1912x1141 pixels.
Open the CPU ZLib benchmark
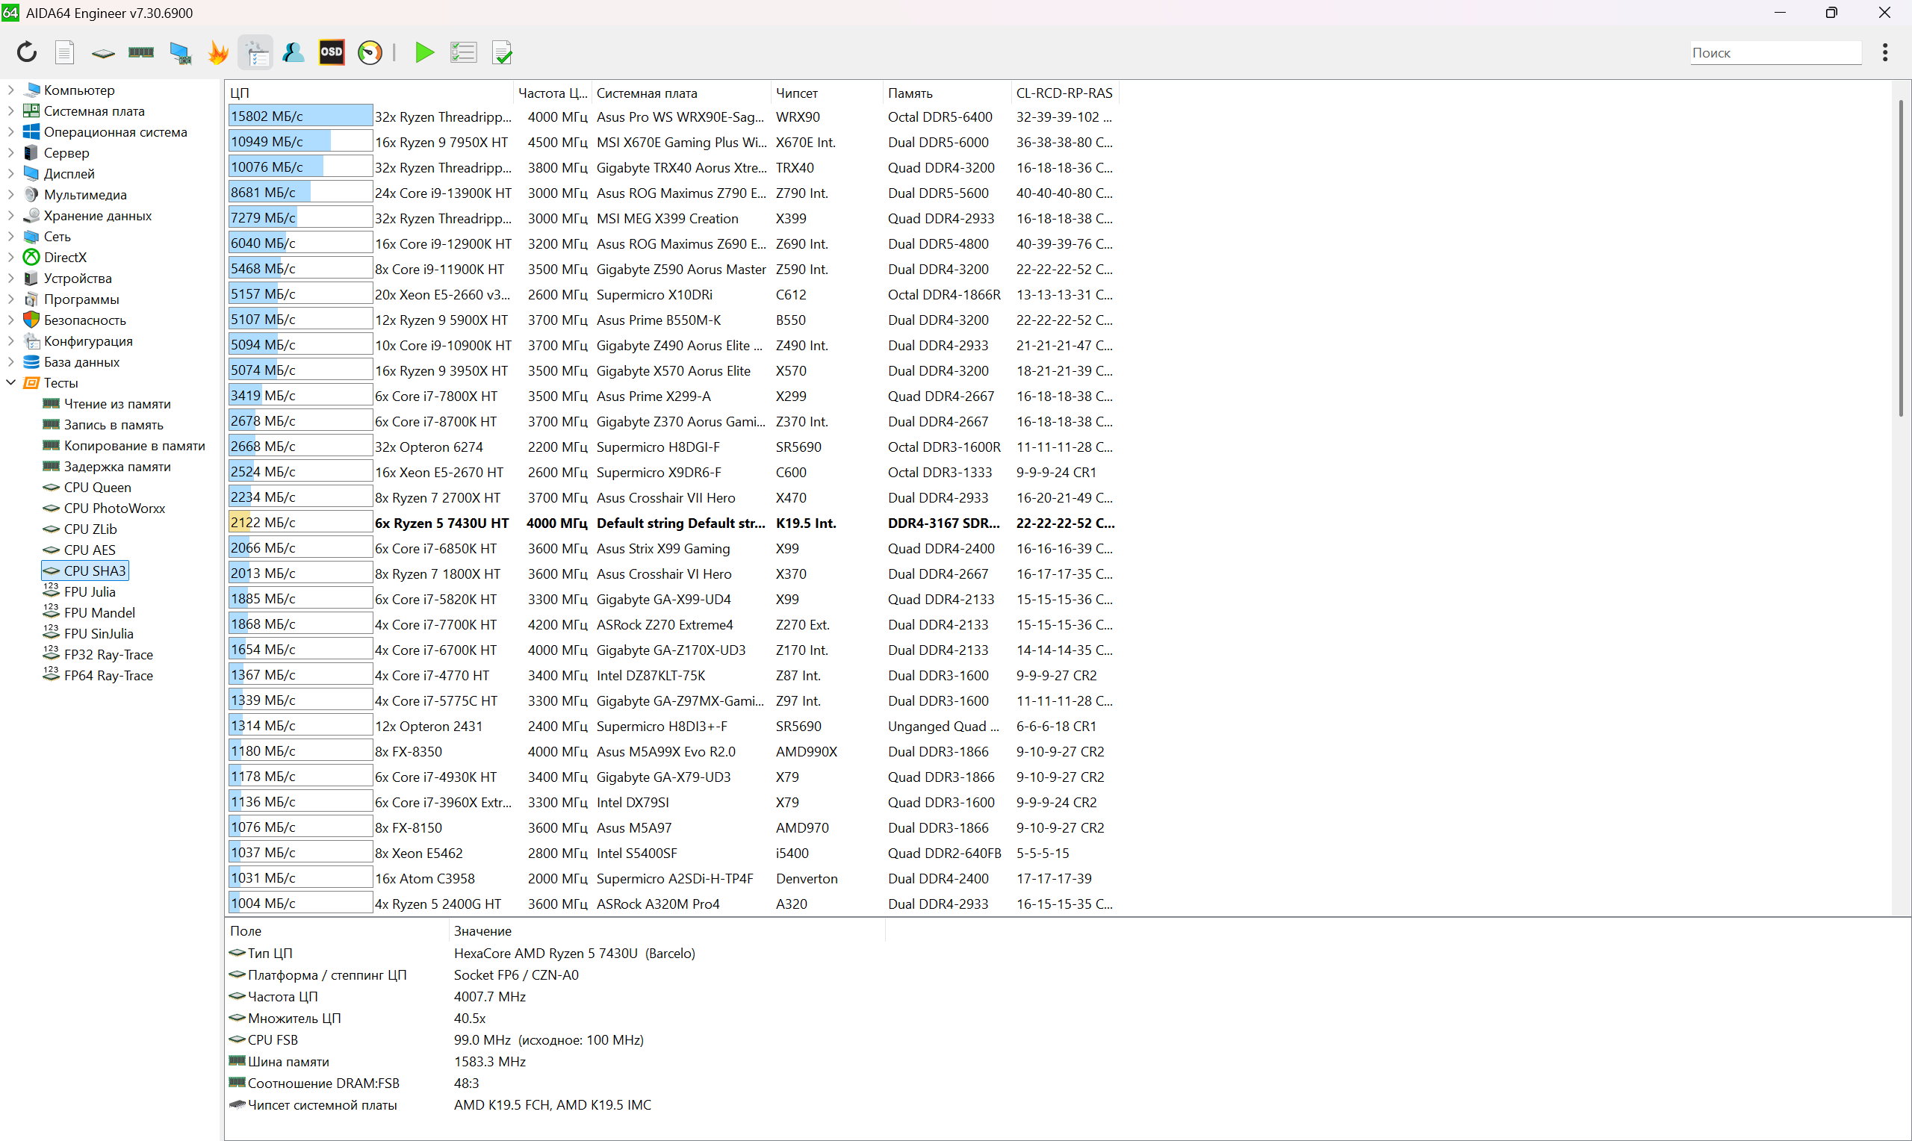click(90, 529)
